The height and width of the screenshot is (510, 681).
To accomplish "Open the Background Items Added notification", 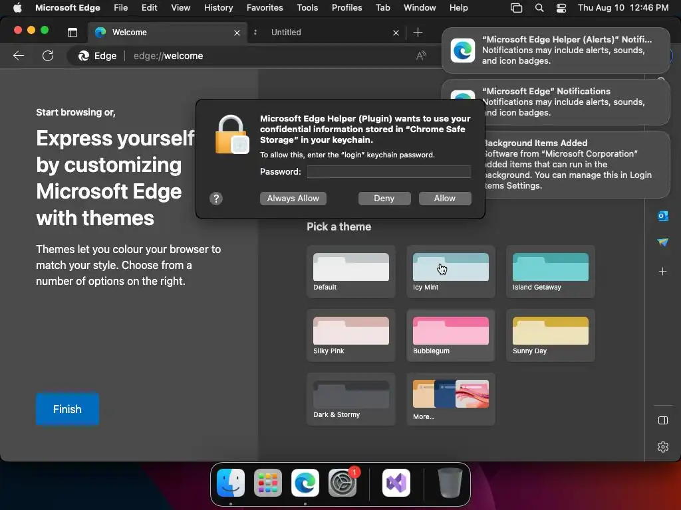I will [577, 165].
